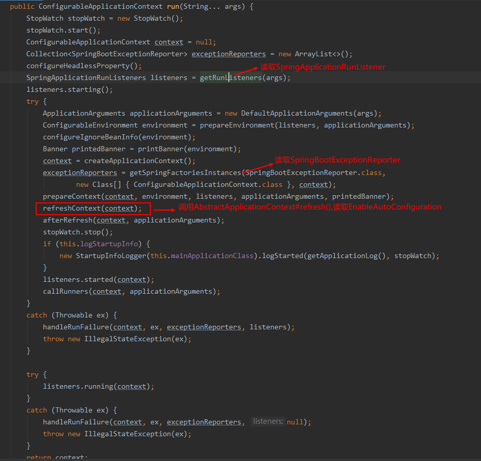Click the refreshContext method call

click(72, 209)
